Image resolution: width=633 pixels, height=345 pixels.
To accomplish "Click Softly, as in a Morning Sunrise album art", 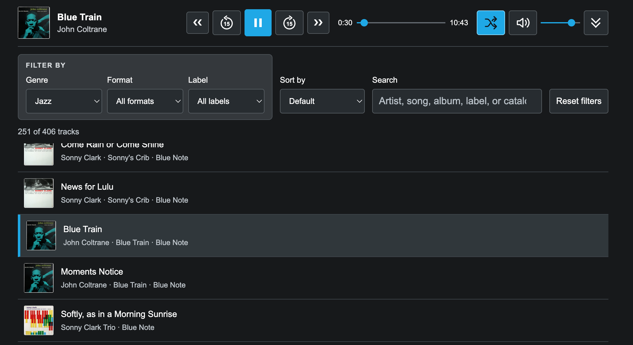I will (39, 320).
